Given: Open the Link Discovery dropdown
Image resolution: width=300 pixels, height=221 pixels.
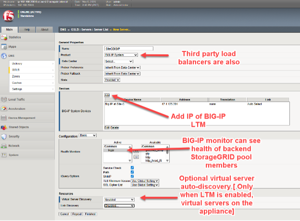Looking at the screenshot, I should (x=119, y=206).
